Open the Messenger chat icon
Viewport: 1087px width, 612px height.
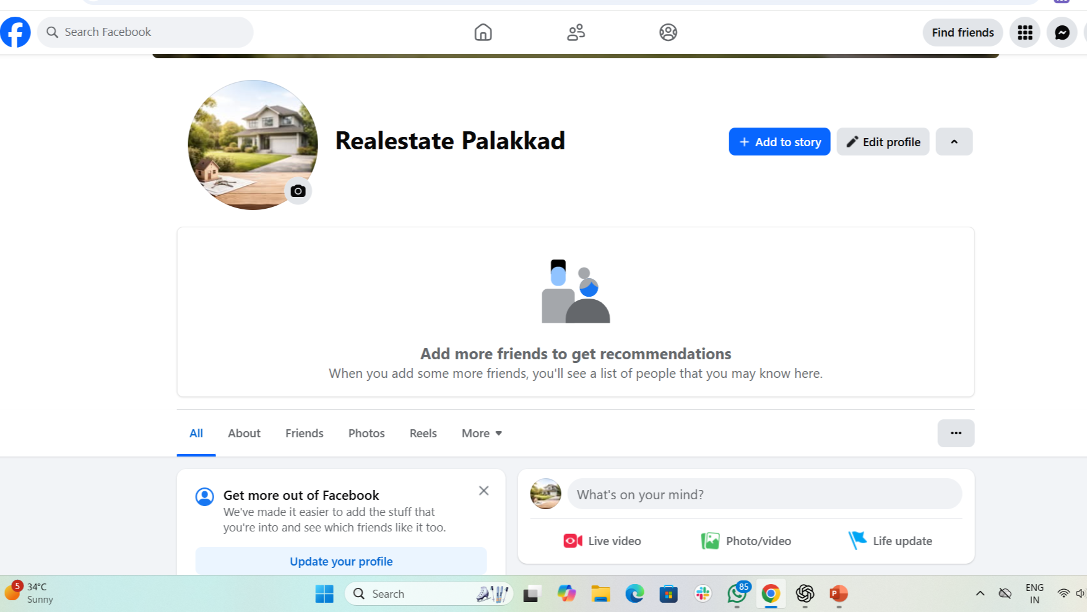[x=1062, y=32]
